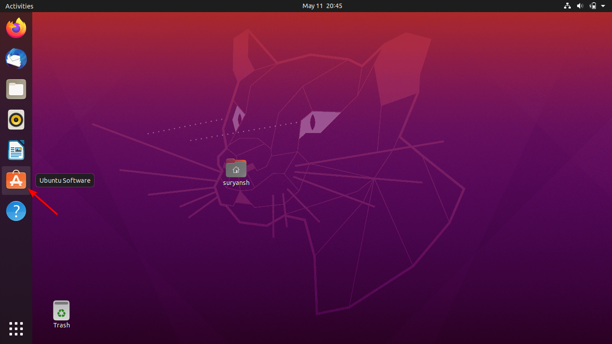Click the wired network status icon
Screen dimensions: 612x344
tap(568, 6)
